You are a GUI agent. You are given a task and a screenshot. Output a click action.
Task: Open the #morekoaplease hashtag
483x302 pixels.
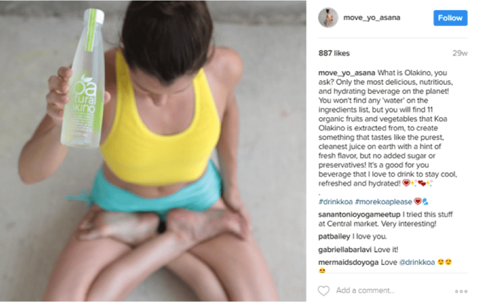click(384, 202)
